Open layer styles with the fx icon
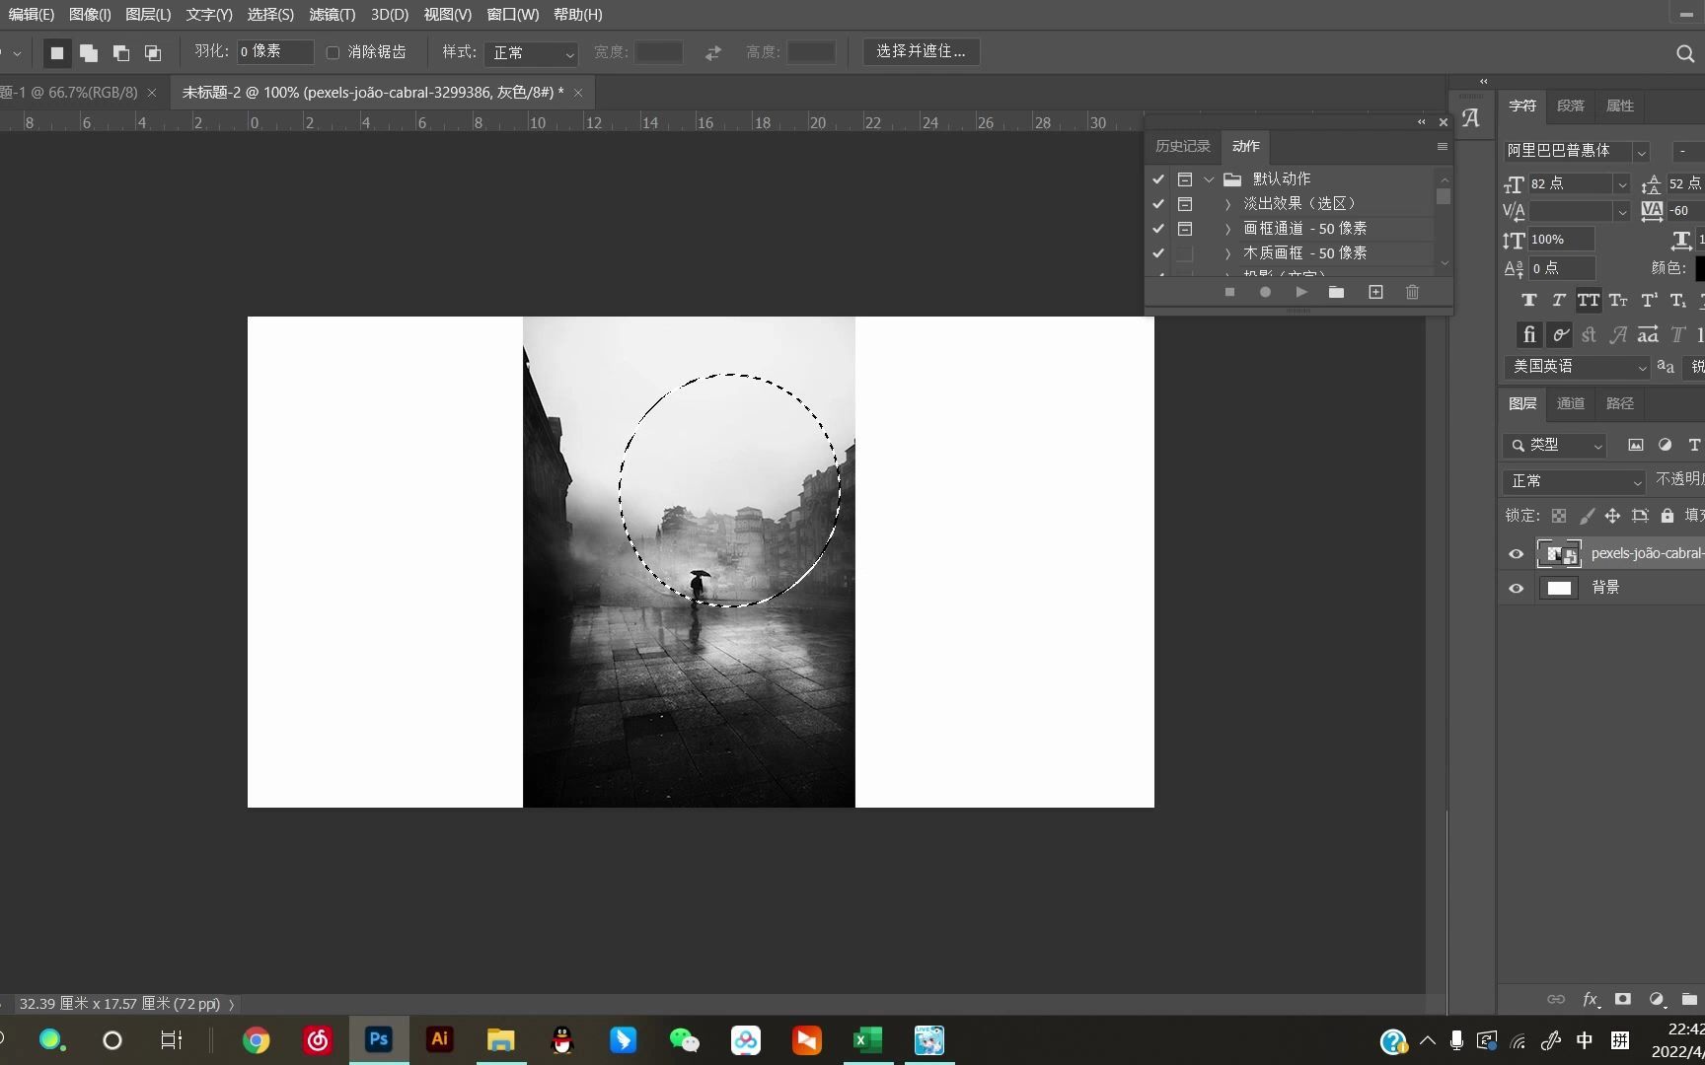Viewport: 1705px width, 1065px height. pos(1590,999)
